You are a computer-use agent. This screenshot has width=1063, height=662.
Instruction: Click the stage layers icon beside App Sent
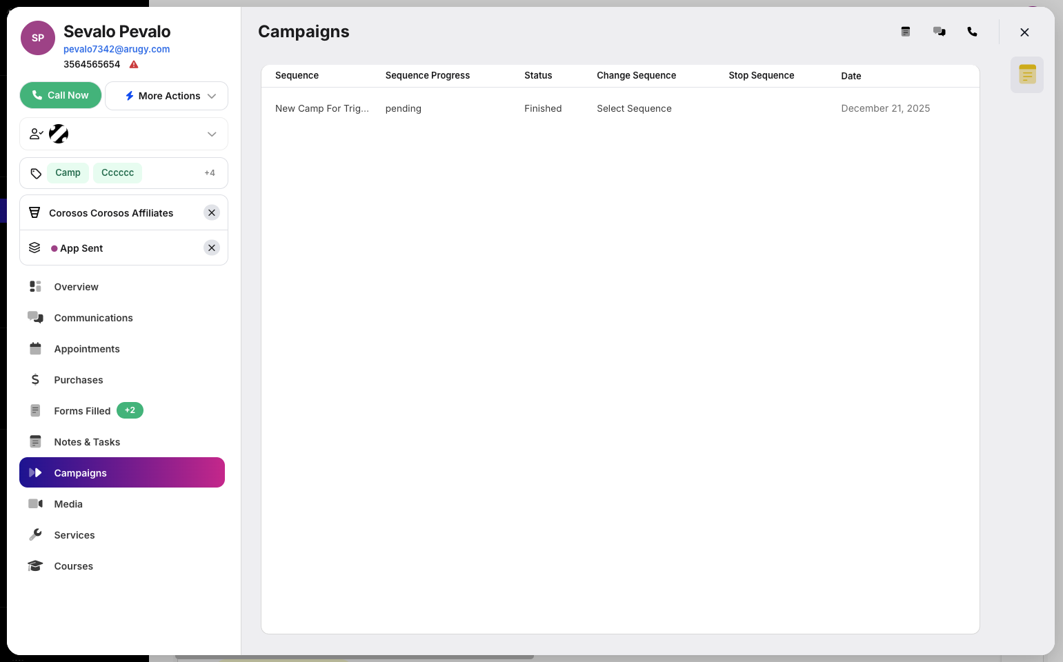[34, 248]
